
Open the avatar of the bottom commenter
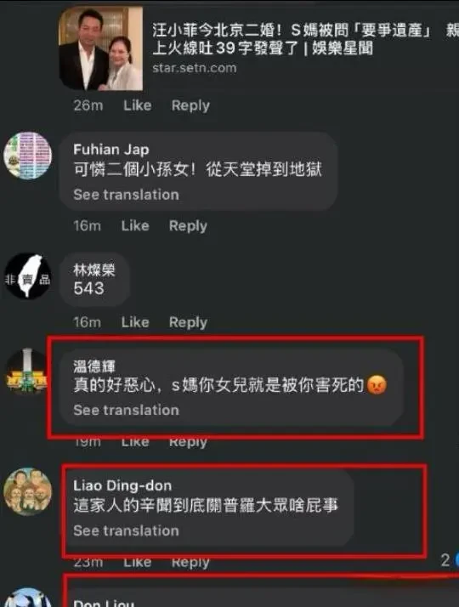(x=27, y=598)
